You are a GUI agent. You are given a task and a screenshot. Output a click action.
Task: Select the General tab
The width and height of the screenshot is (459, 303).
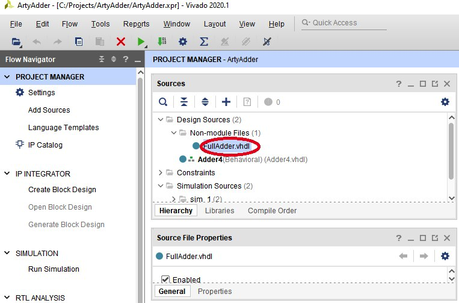click(172, 292)
